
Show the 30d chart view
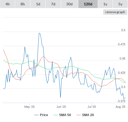69,4
